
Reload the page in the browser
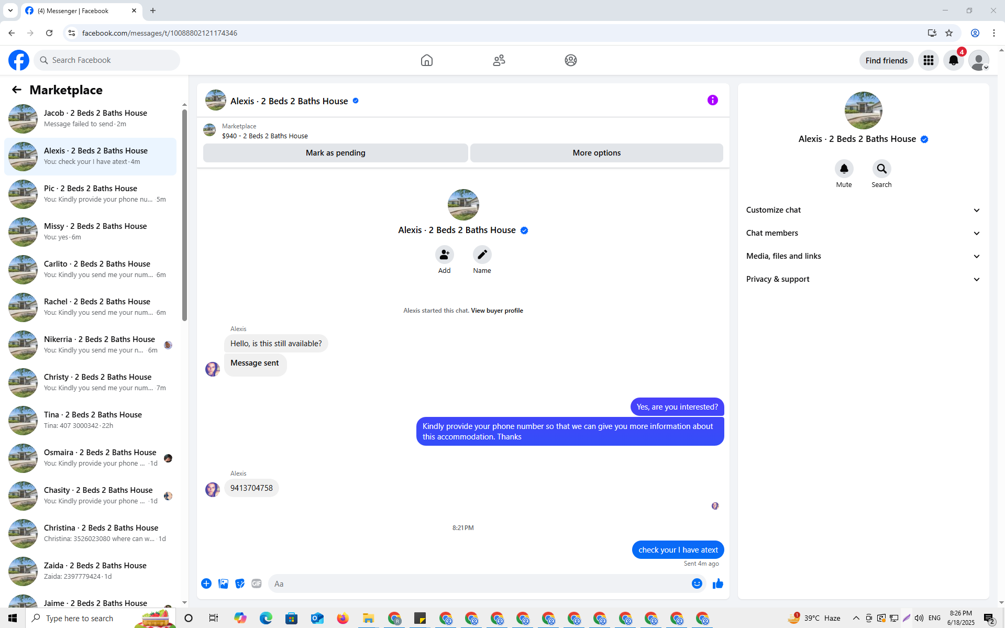(x=49, y=33)
